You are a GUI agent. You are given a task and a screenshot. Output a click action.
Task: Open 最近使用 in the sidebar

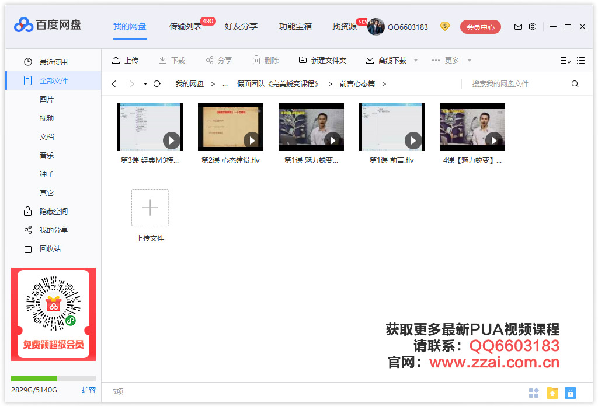coord(53,62)
